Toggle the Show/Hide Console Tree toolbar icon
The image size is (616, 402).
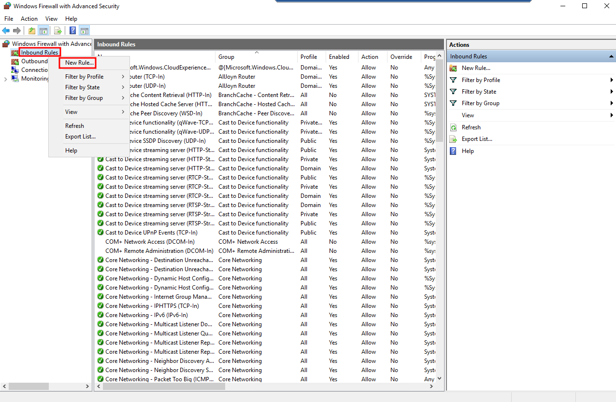pos(43,31)
